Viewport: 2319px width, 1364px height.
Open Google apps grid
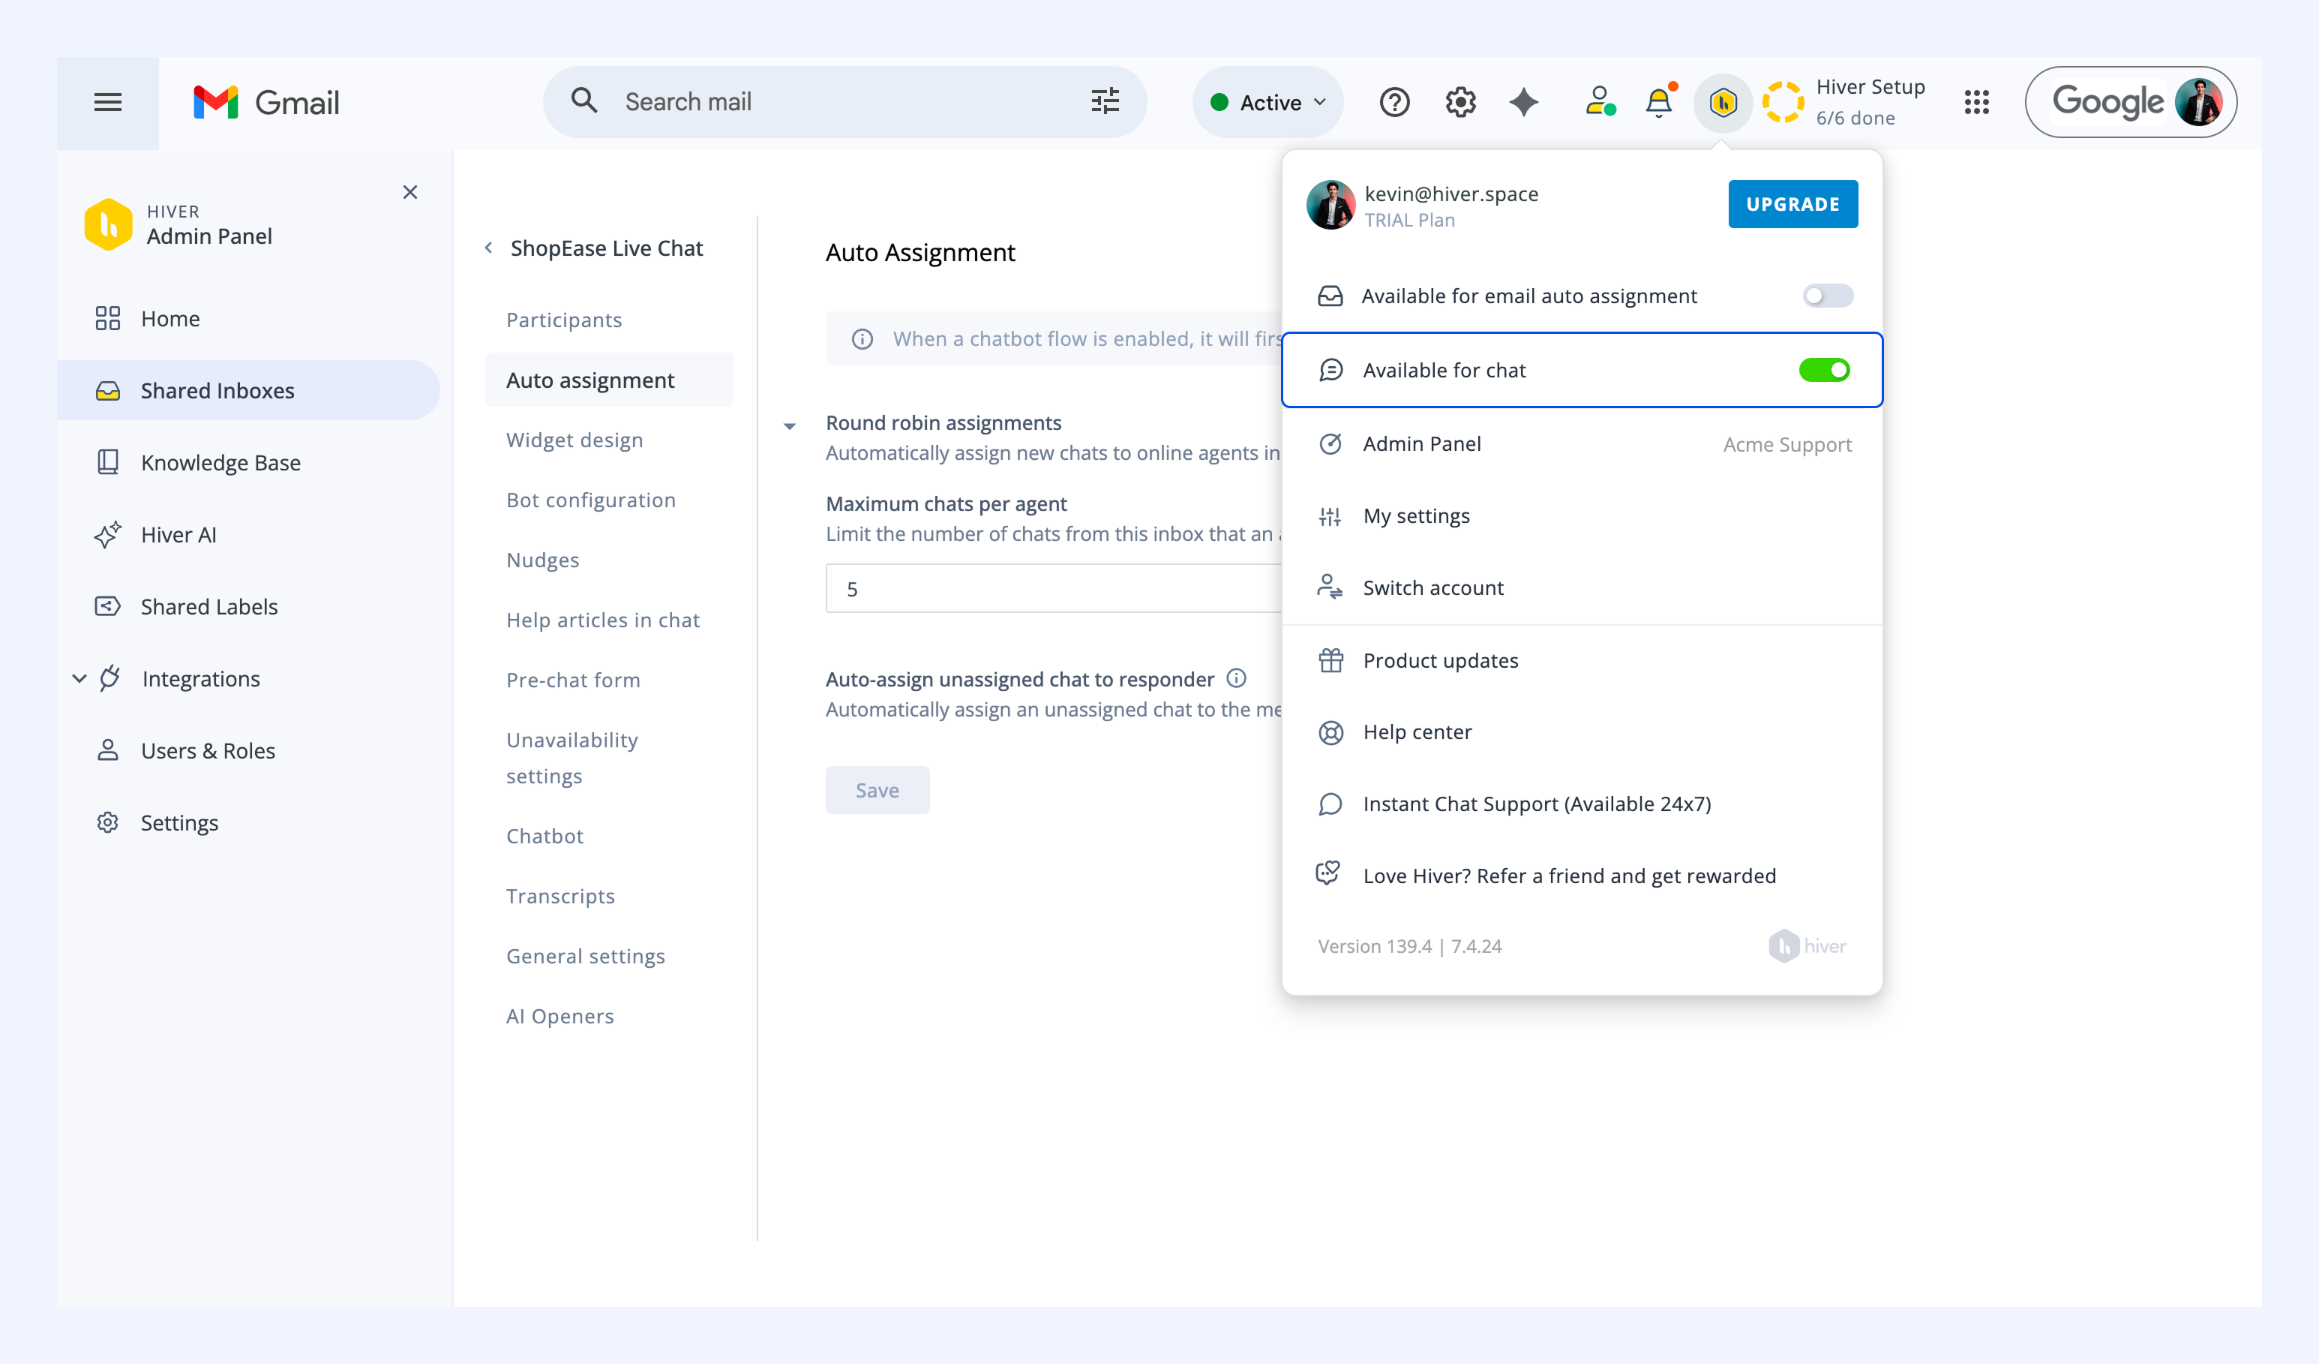point(1975,102)
